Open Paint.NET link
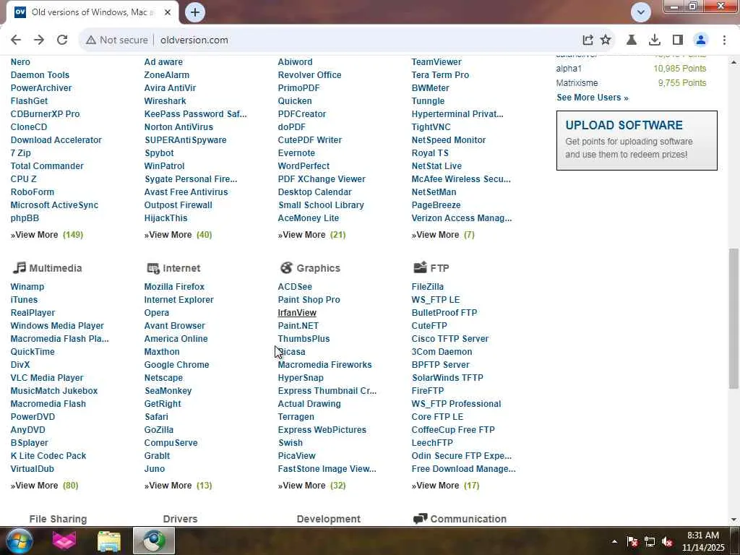 298,326
